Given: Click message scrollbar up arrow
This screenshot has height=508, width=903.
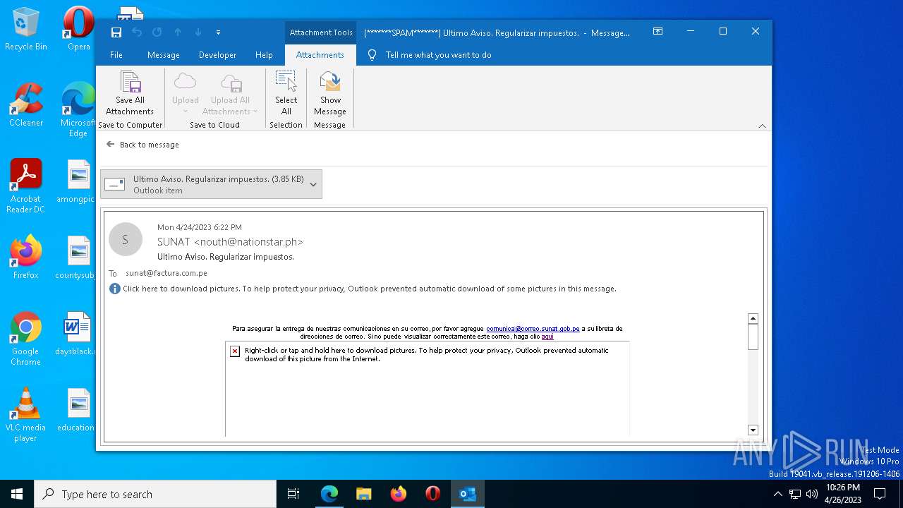Looking at the screenshot, I should click(x=753, y=319).
